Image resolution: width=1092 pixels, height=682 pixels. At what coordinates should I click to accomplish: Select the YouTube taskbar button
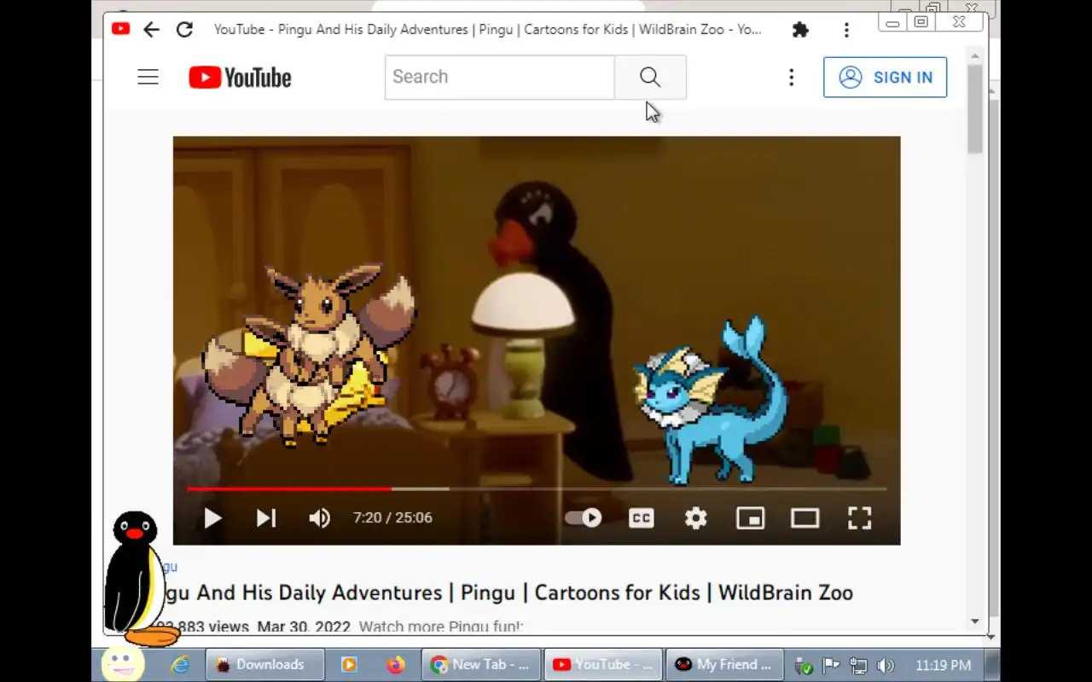tap(604, 665)
